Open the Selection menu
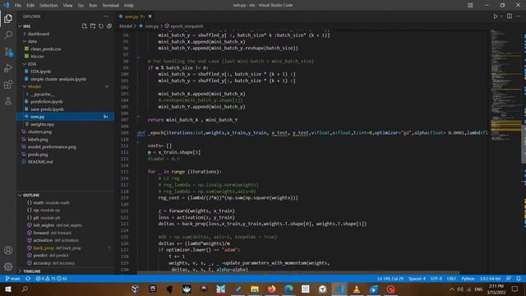Viewport: 526px width, 296px height. 48,5
